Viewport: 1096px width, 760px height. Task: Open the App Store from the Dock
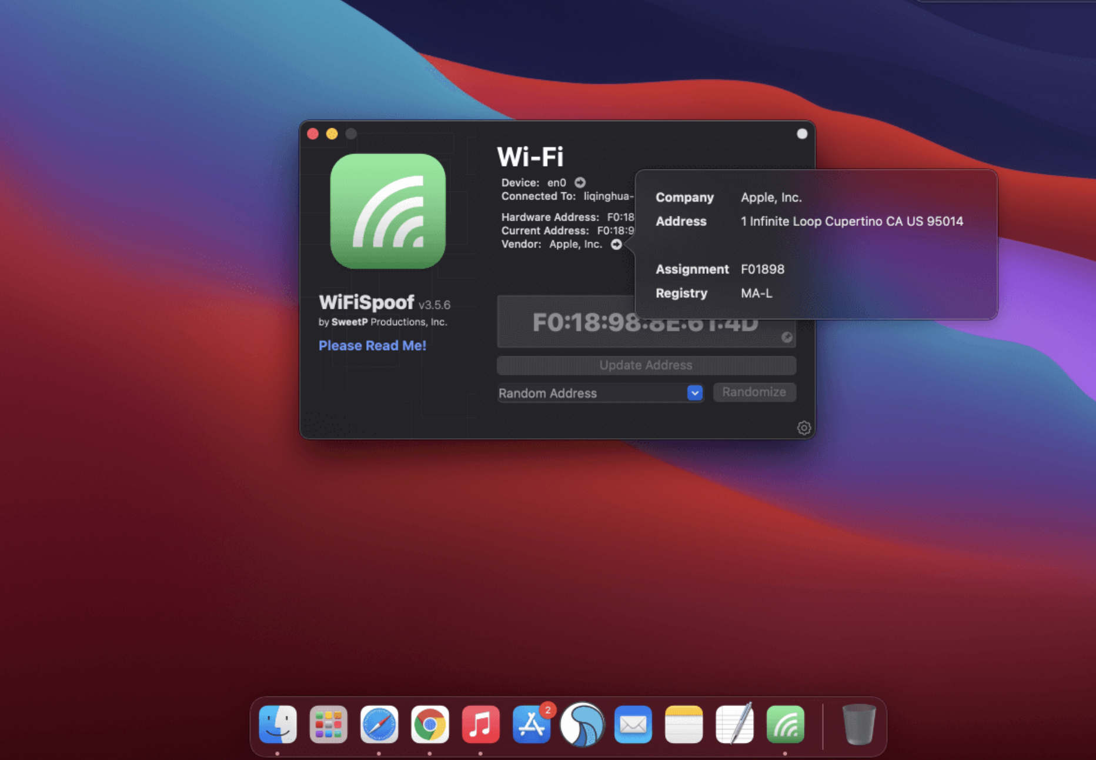coord(532,725)
